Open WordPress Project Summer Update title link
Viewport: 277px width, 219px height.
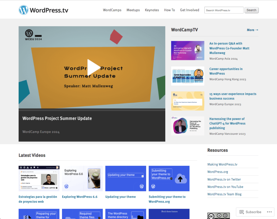[x=57, y=118]
